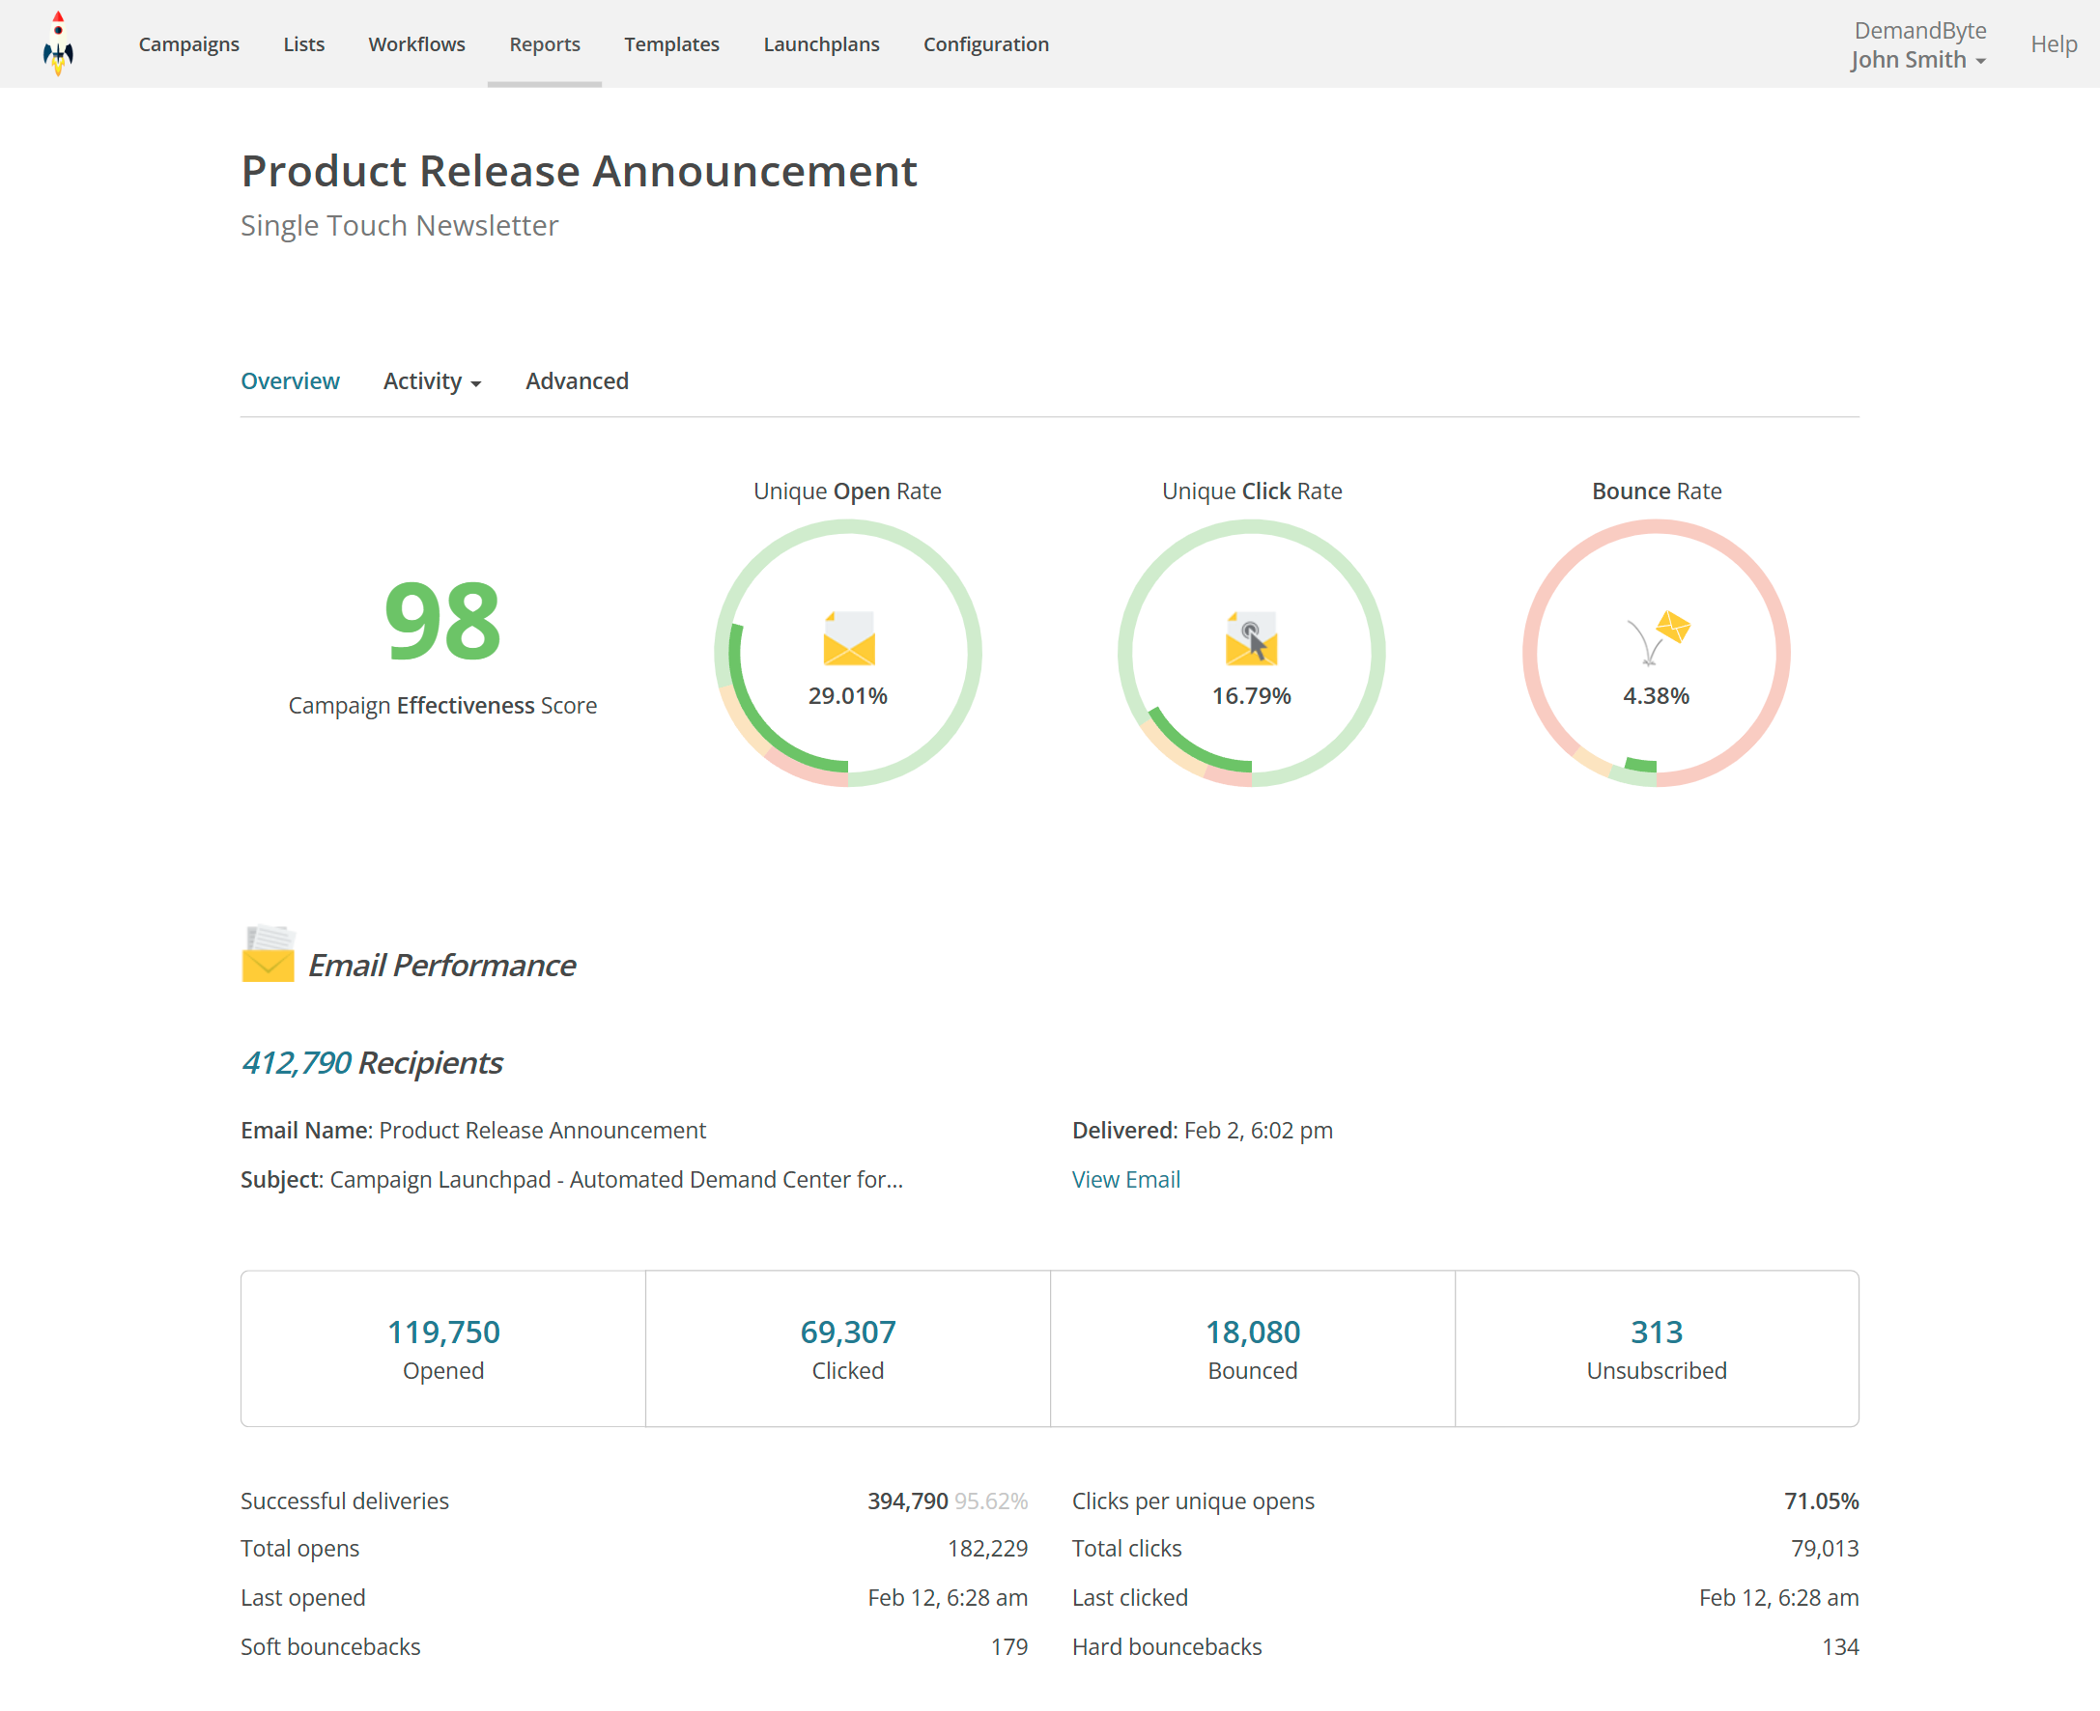The height and width of the screenshot is (1711, 2100).
Task: Click the 98 Campaign Effectiveness Score
Action: [442, 622]
